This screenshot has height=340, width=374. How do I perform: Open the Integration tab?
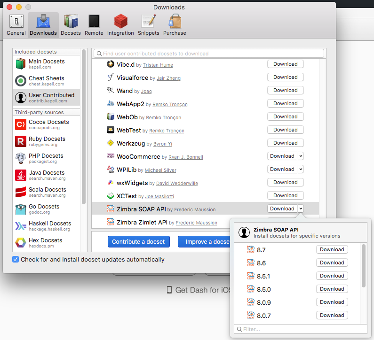(x=120, y=25)
